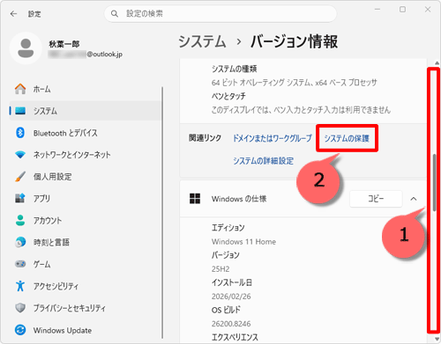
Task: Click the ホーム house icon
Action: 20,89
